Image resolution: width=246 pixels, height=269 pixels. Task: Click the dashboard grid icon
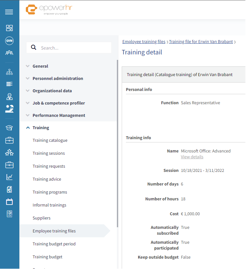(x=9, y=28)
